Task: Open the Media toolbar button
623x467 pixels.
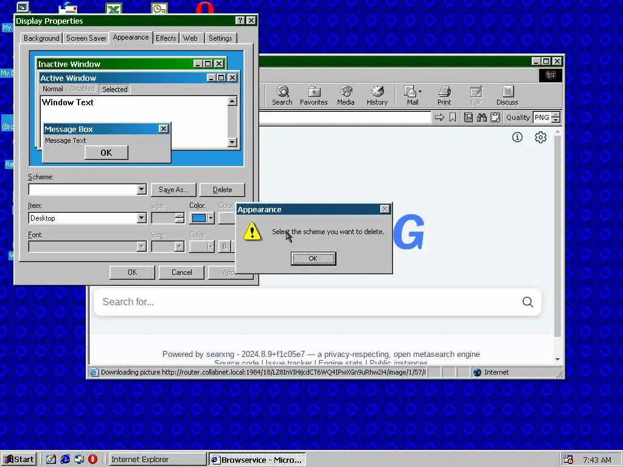Action: pos(346,95)
